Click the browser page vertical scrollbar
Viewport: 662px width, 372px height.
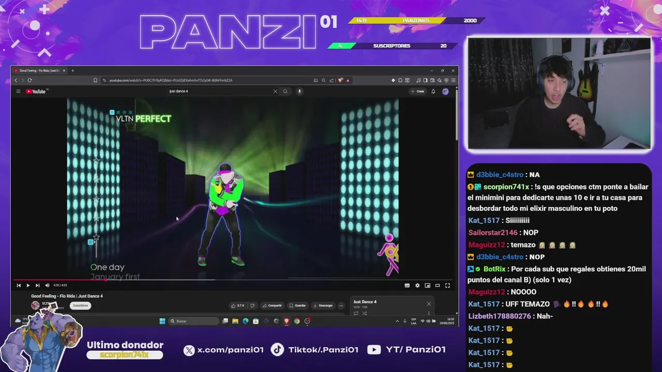457,114
